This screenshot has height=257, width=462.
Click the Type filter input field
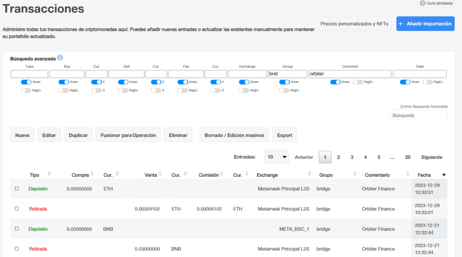(29, 74)
